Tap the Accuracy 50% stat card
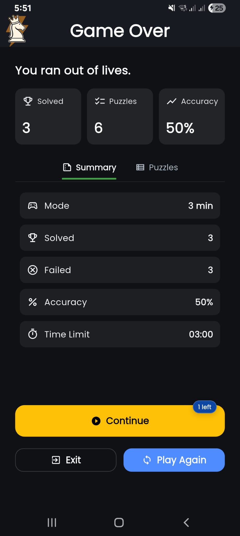Image resolution: width=240 pixels, height=536 pixels. point(192,116)
